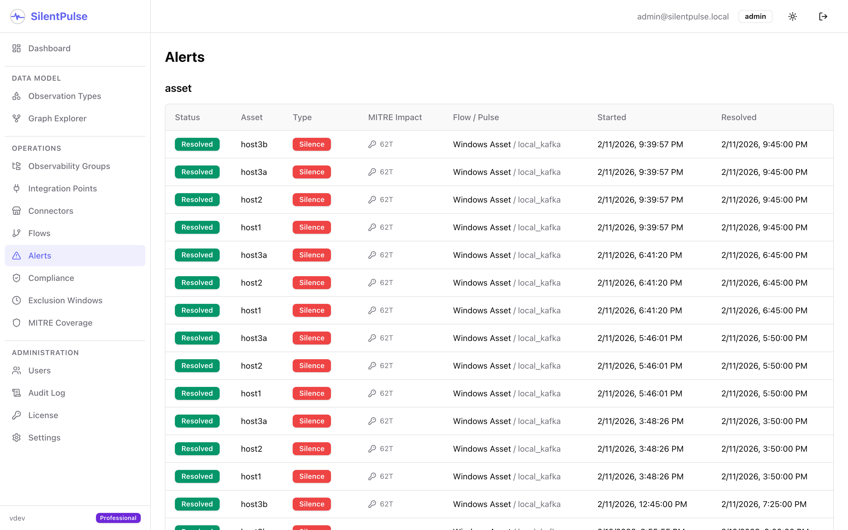Click the 62T key icon in first row

[372, 144]
